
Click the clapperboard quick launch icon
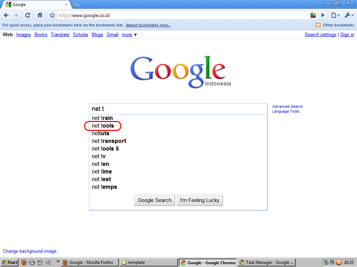pos(40,262)
